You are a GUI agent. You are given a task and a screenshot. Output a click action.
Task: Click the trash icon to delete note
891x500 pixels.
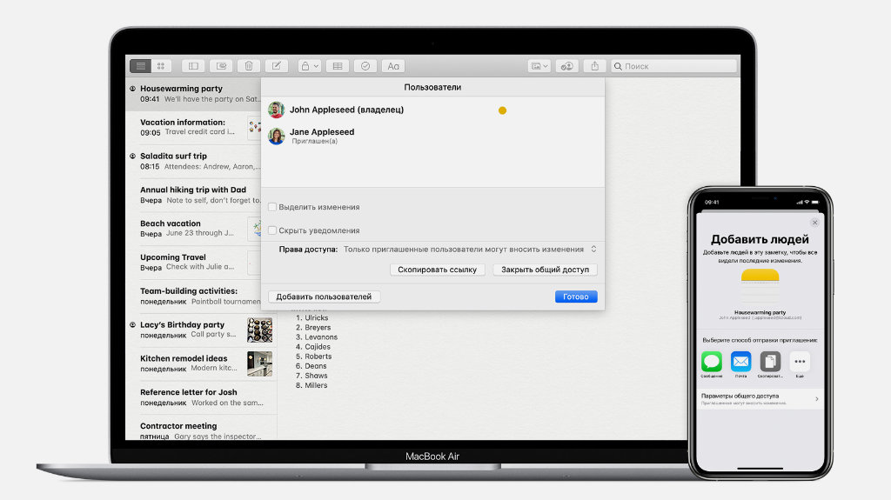pos(249,66)
